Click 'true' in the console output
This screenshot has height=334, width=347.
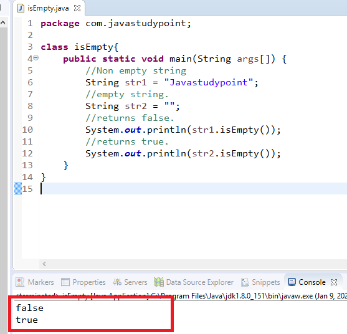point(27,320)
